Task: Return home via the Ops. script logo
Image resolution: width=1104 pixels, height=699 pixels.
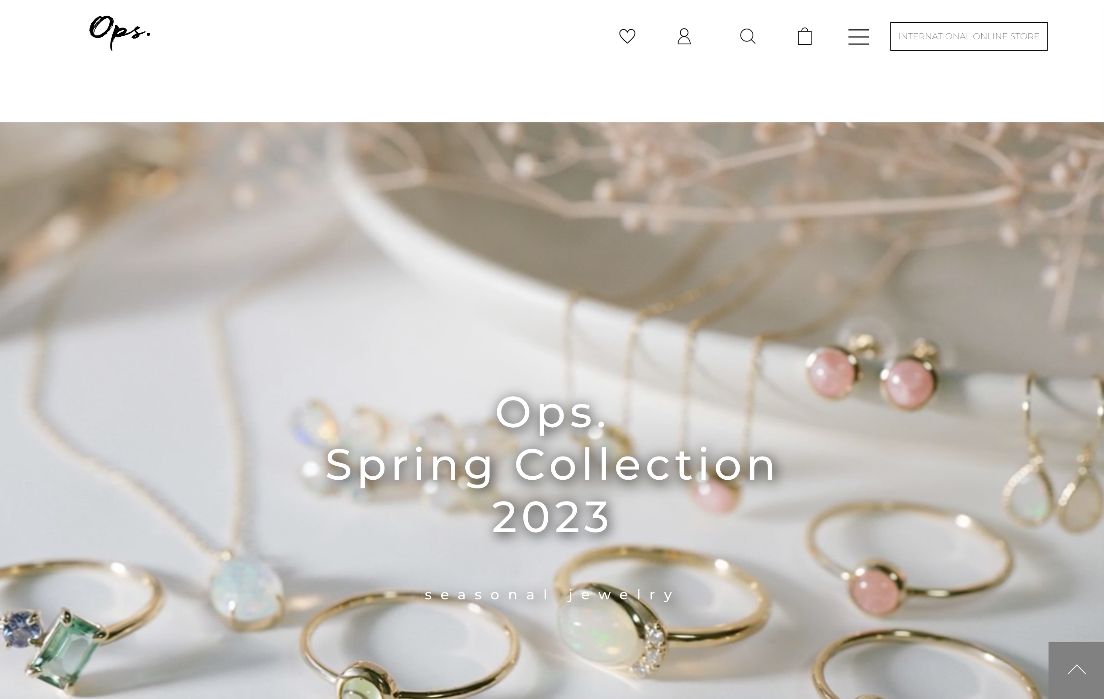Action: (120, 32)
